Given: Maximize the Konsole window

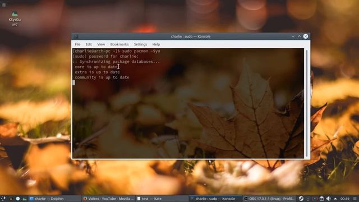Looking at the screenshot, I should click(299, 36).
